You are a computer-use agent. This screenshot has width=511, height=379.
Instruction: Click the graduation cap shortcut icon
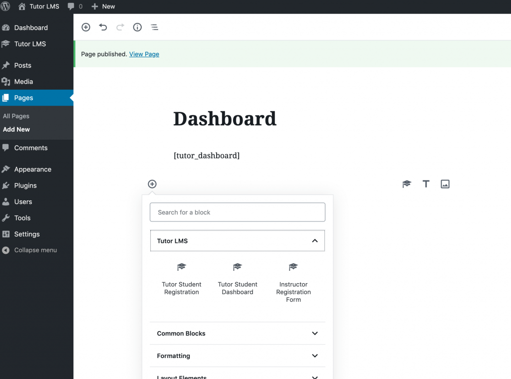pyautogui.click(x=407, y=184)
